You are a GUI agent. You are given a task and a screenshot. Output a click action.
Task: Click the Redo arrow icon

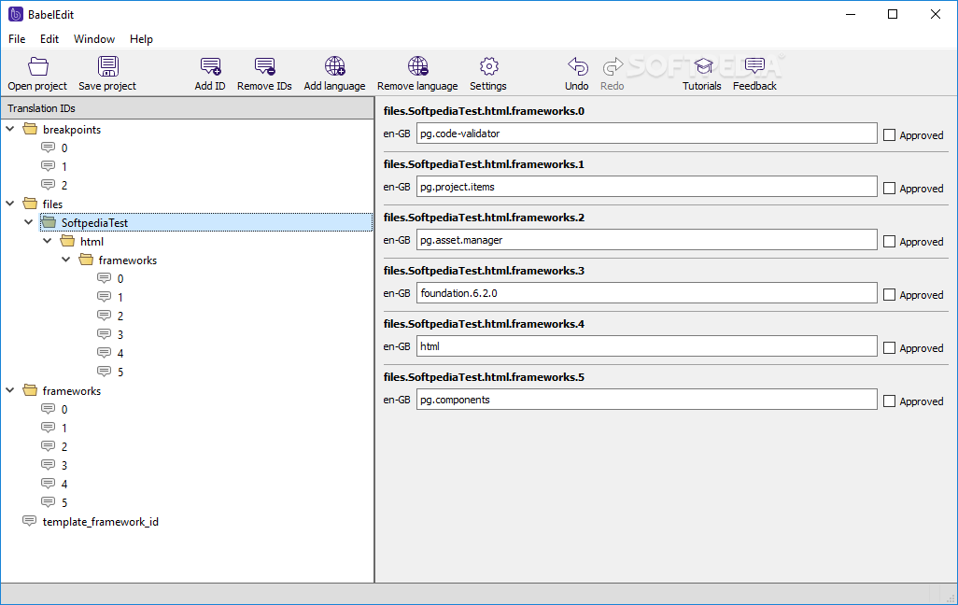(613, 66)
